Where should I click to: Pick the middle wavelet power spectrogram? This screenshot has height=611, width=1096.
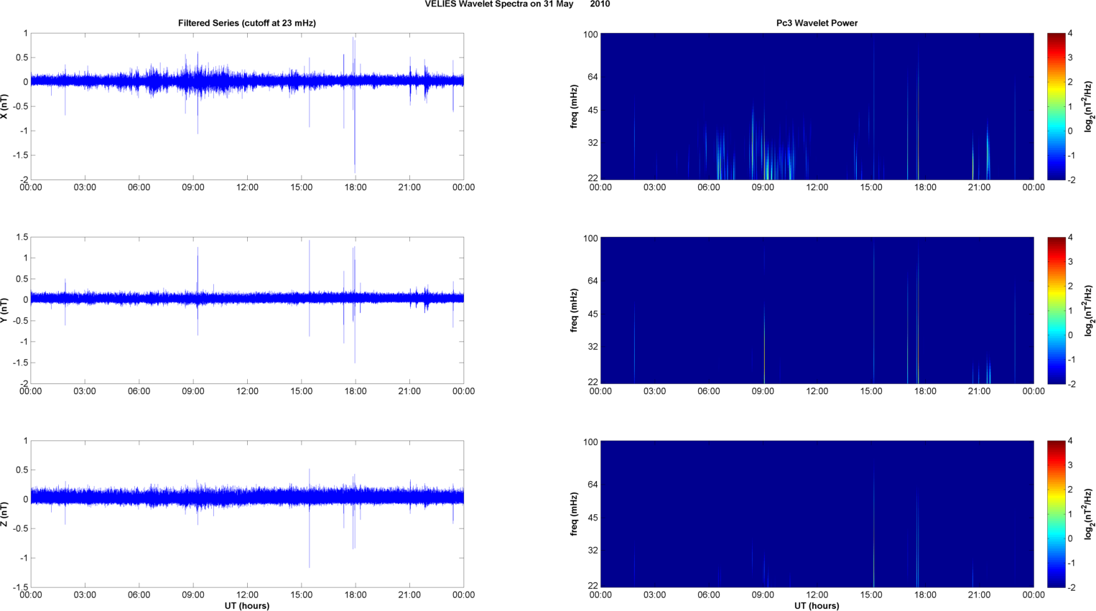click(817, 310)
